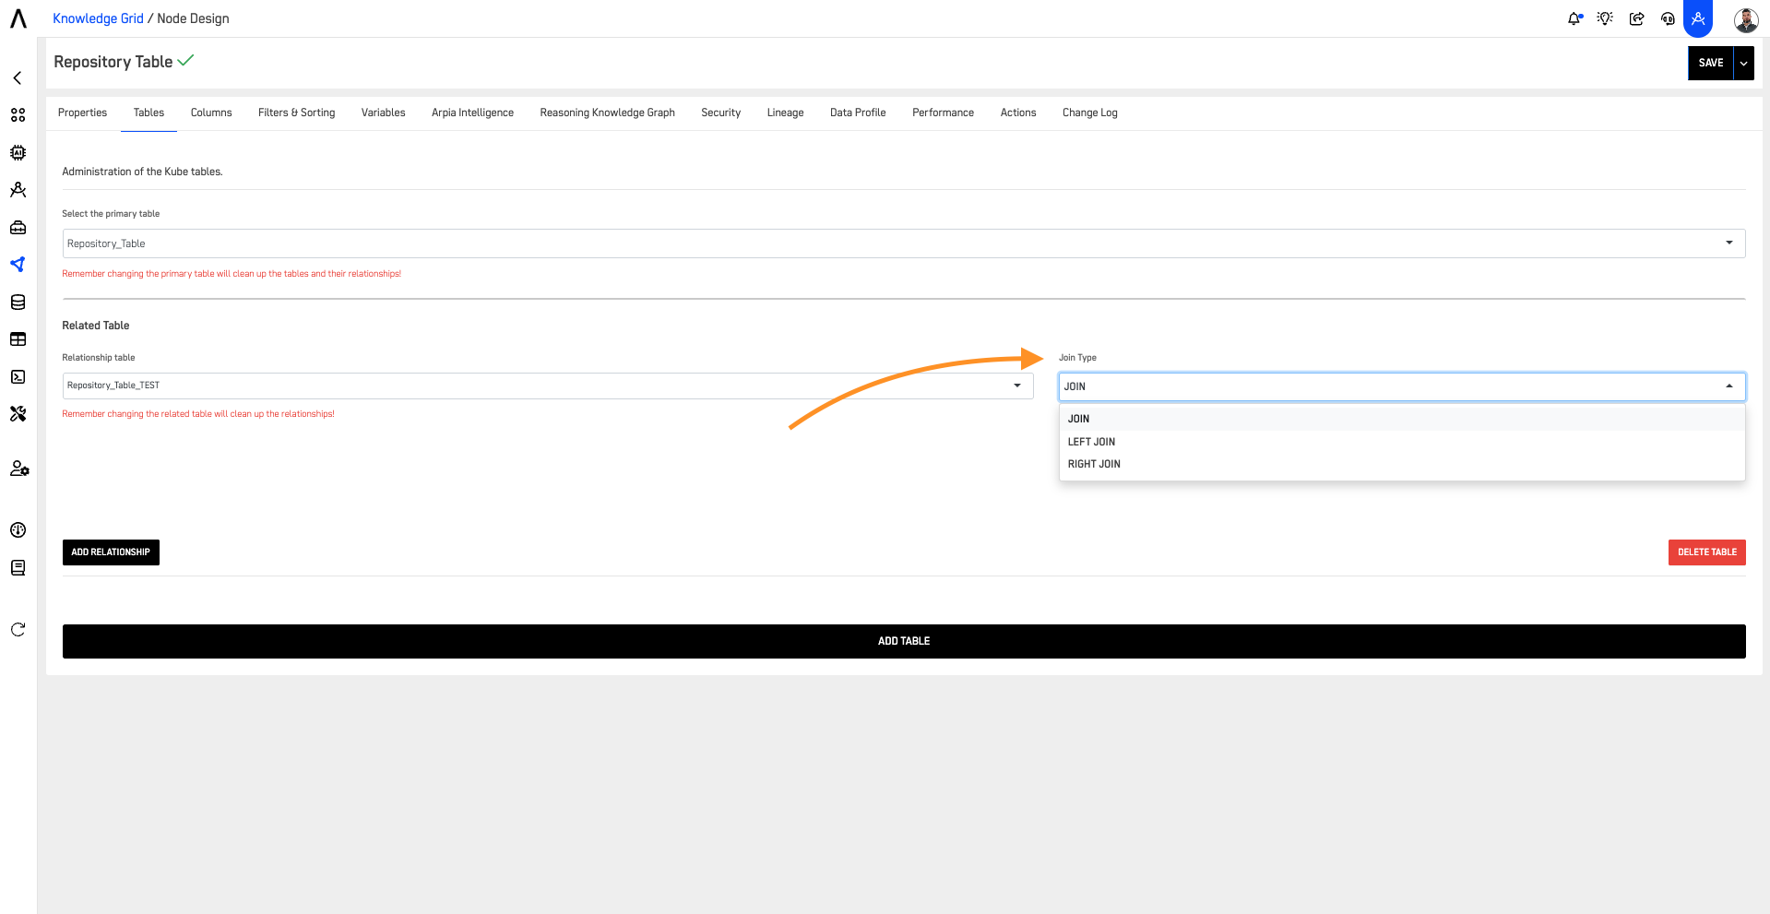Viewport: 1770px width, 914px height.
Task: Click the ADD RELATIONSHIP button
Action: (111, 552)
